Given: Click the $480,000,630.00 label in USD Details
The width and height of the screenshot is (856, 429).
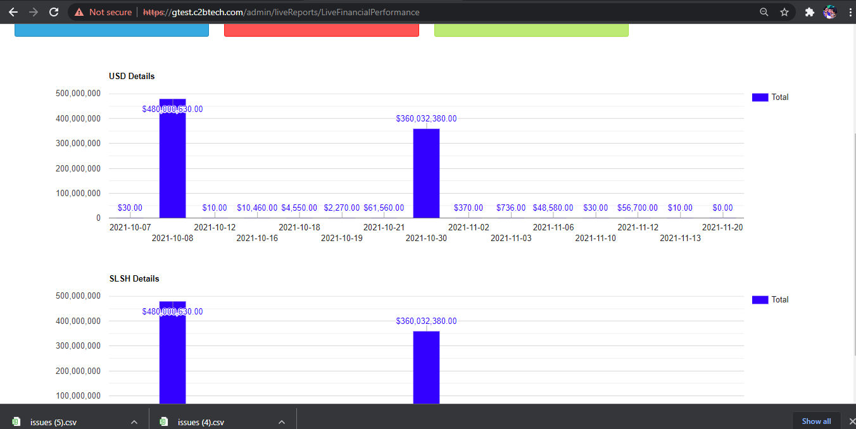Looking at the screenshot, I should click(172, 109).
